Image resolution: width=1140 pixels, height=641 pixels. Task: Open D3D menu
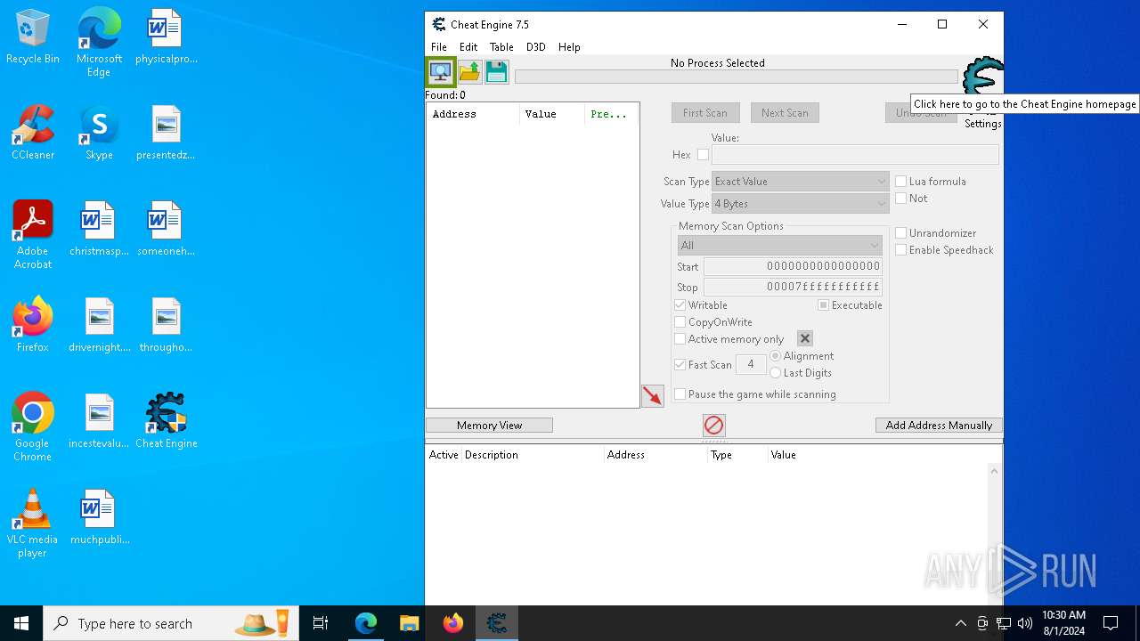pyautogui.click(x=535, y=47)
